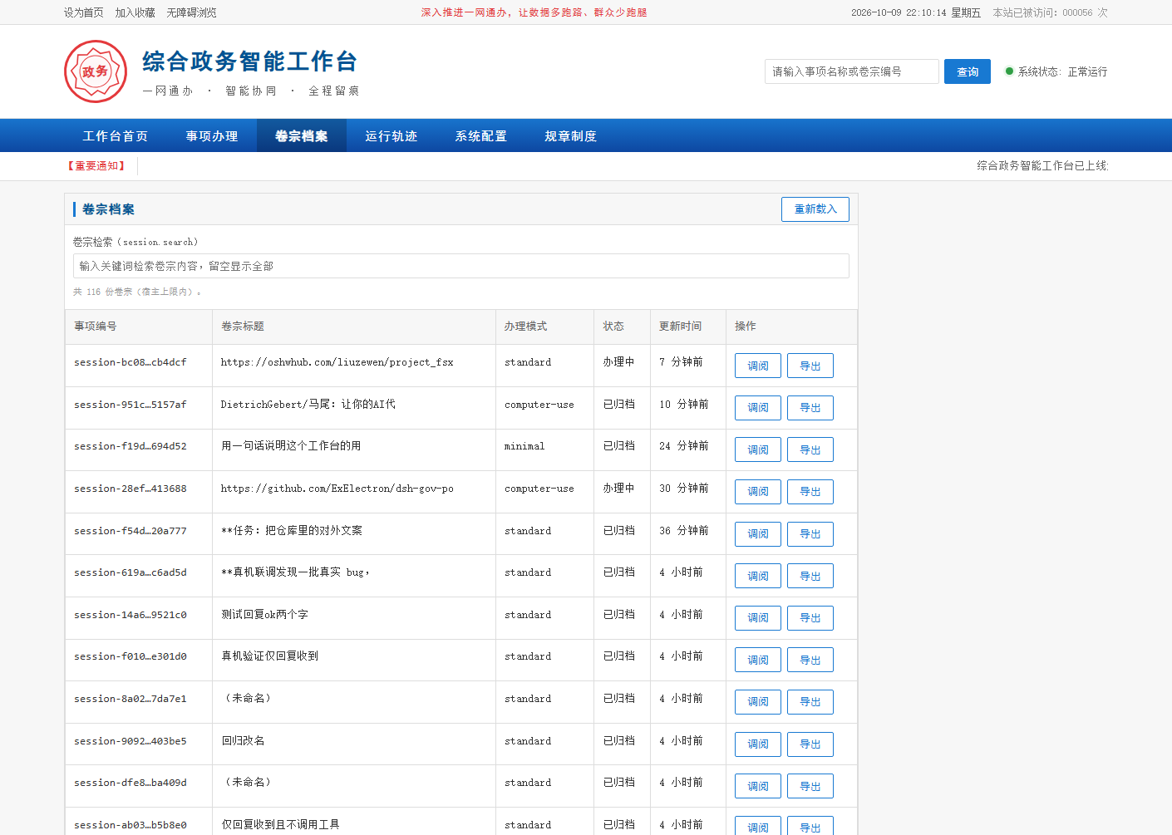Click 调阅 for session-9092…403be5

point(758,744)
